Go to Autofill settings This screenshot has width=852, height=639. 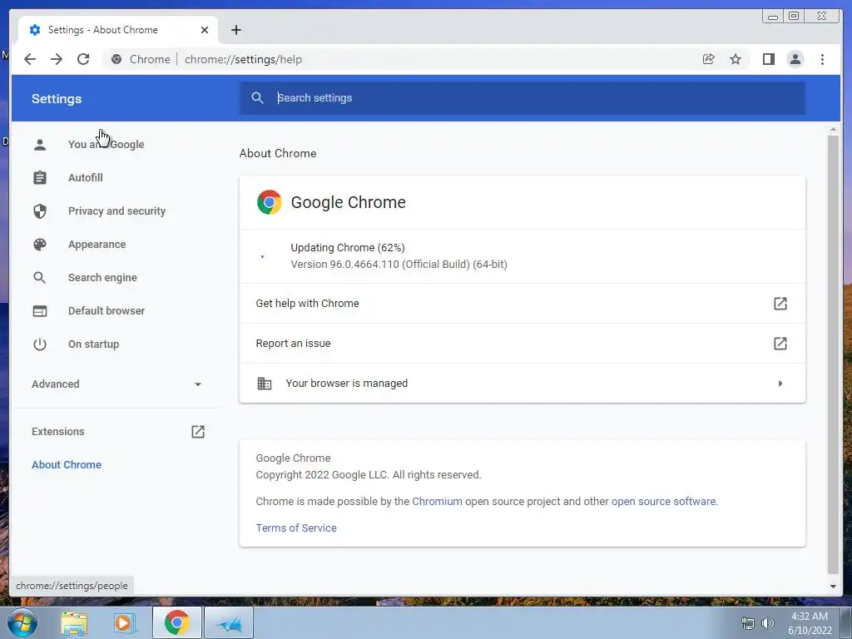[x=86, y=178]
